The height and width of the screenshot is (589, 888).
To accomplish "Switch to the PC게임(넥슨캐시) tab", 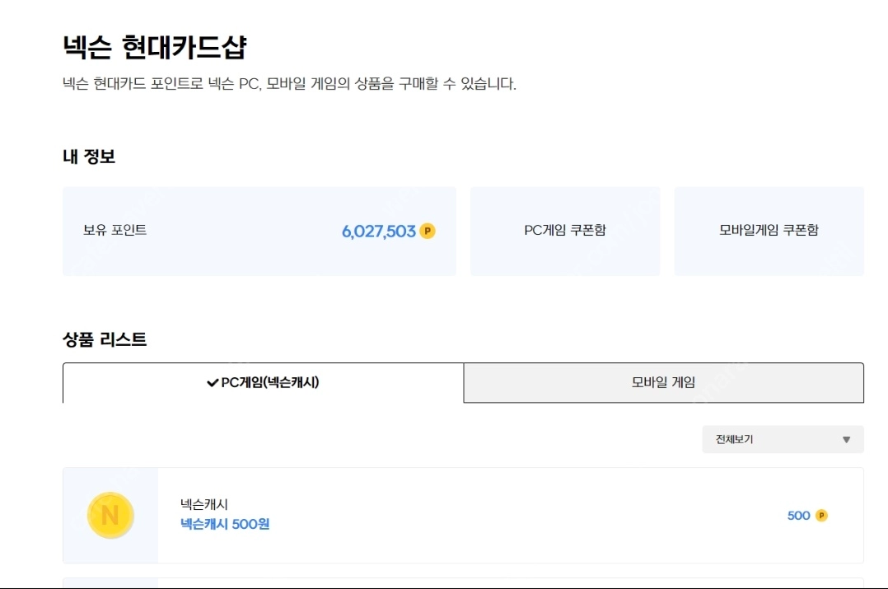I will (264, 383).
